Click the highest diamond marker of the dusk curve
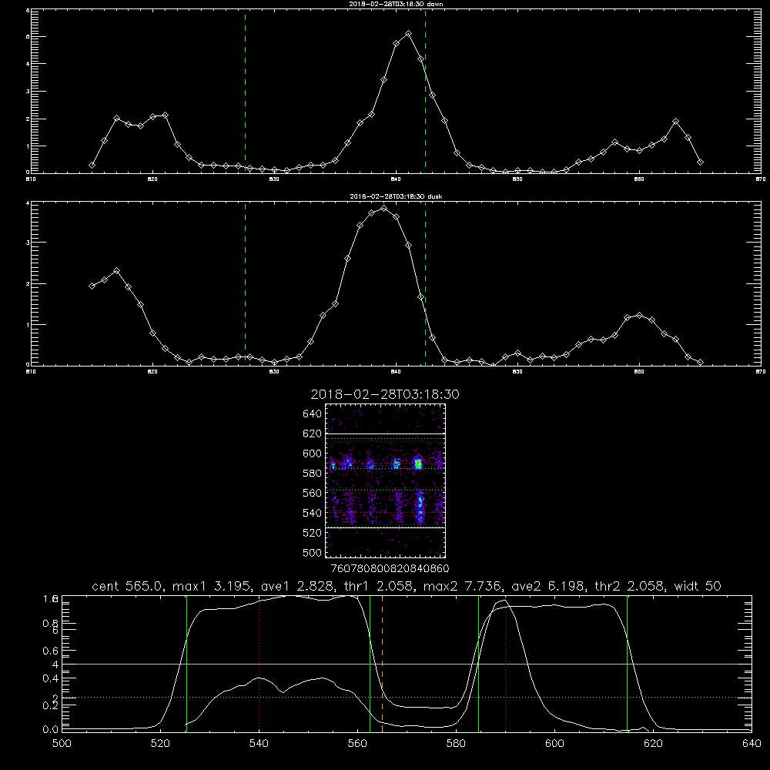Viewport: 770px width, 770px height. [384, 208]
